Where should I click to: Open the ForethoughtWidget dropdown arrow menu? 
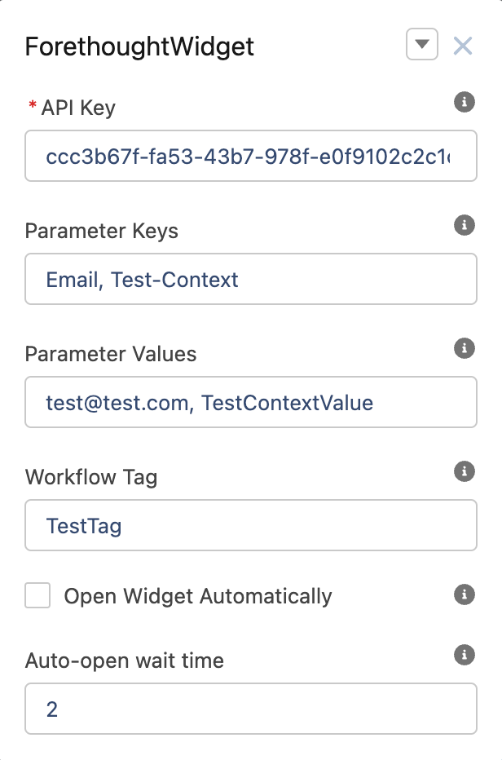[422, 44]
